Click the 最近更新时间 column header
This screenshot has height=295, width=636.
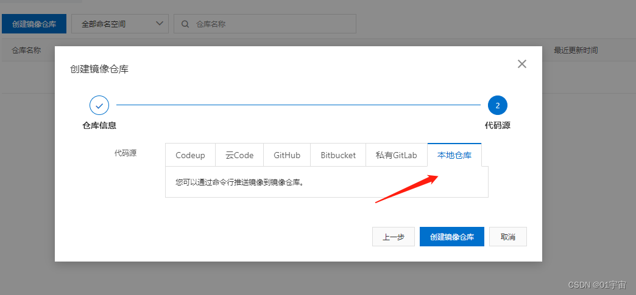pyautogui.click(x=576, y=50)
